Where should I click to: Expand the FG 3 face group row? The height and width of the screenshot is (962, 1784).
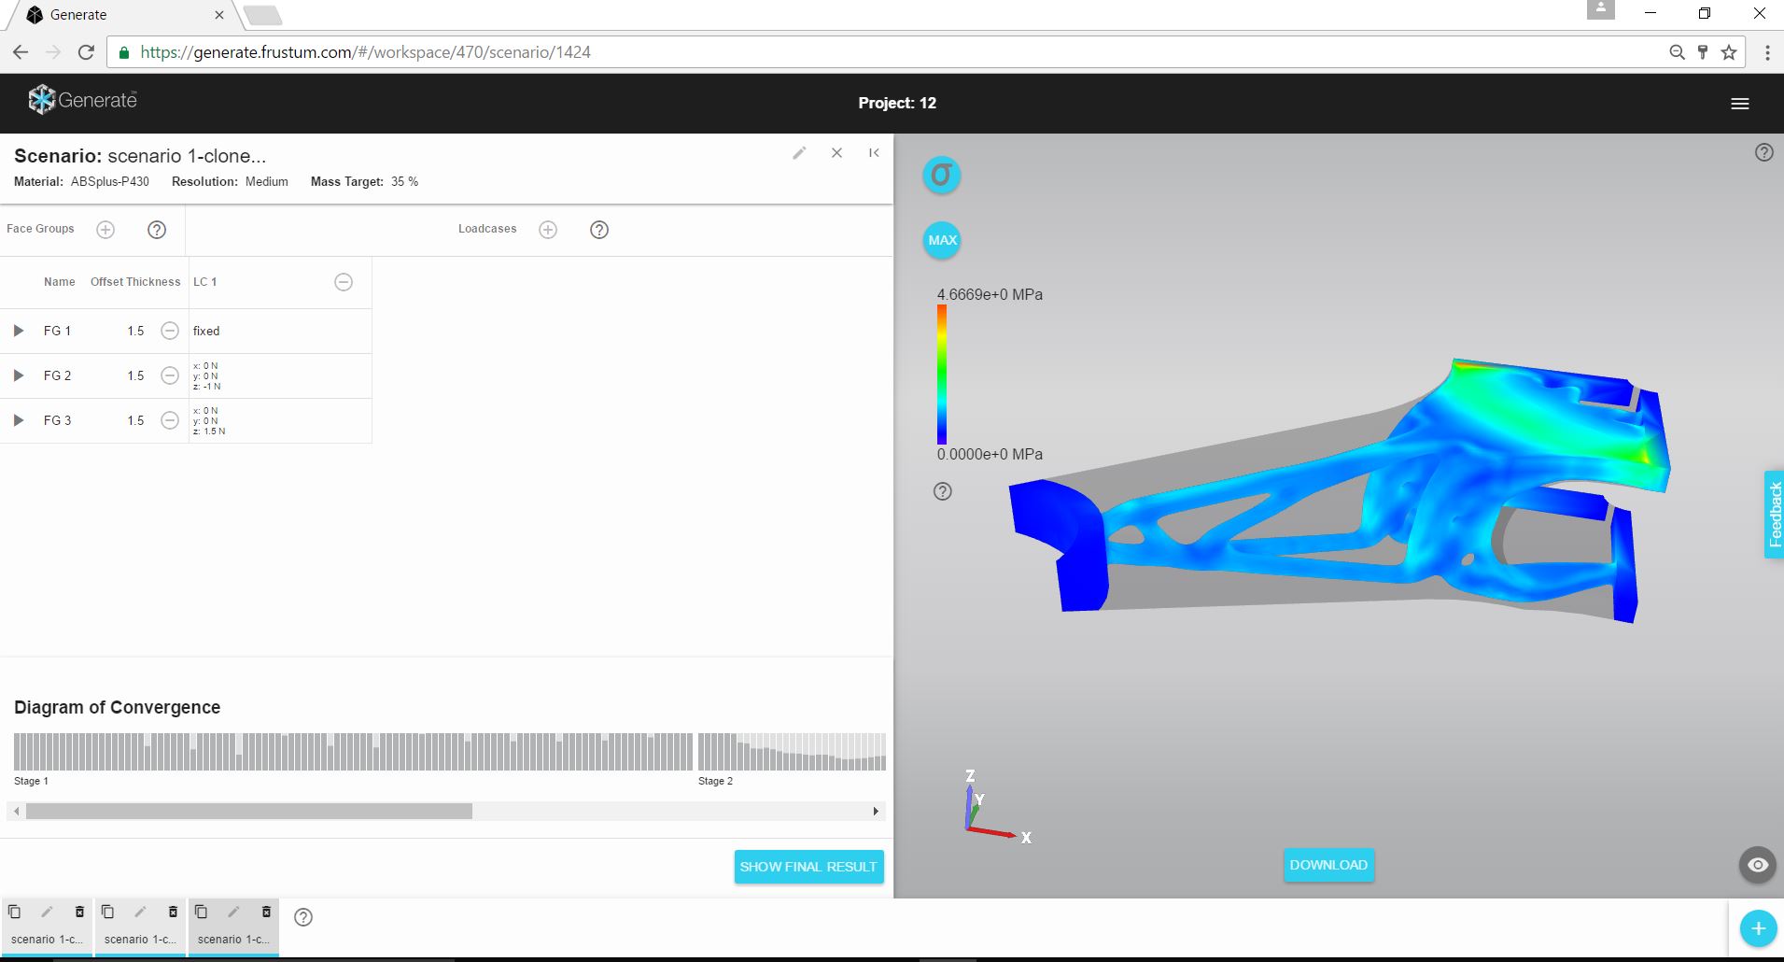pyautogui.click(x=18, y=420)
